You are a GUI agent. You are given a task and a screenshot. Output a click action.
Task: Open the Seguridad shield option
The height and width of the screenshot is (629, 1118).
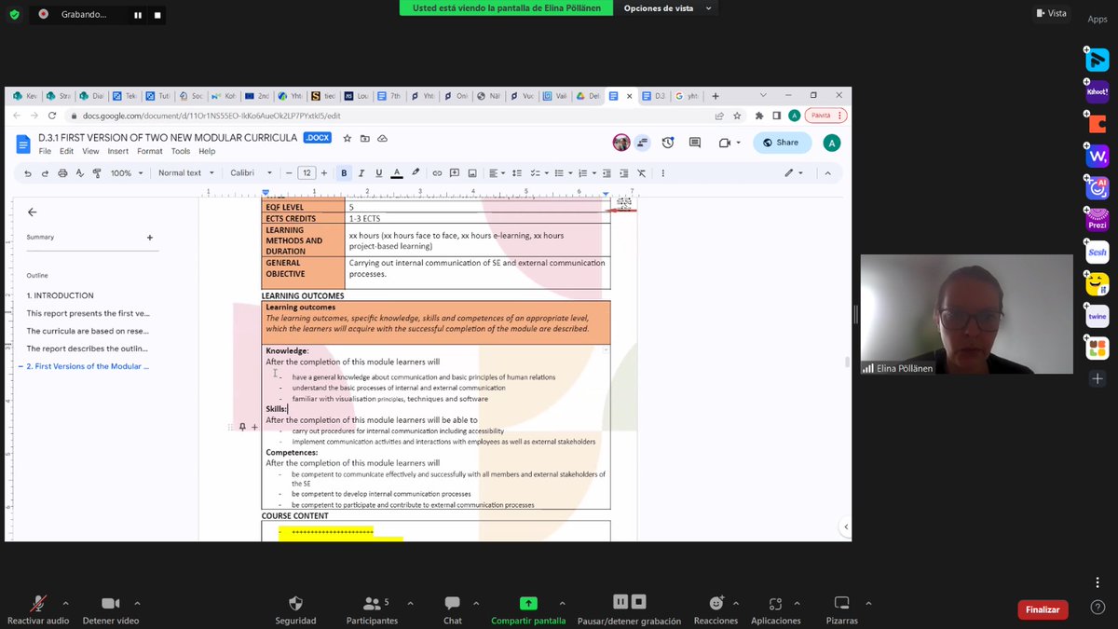pos(295,609)
